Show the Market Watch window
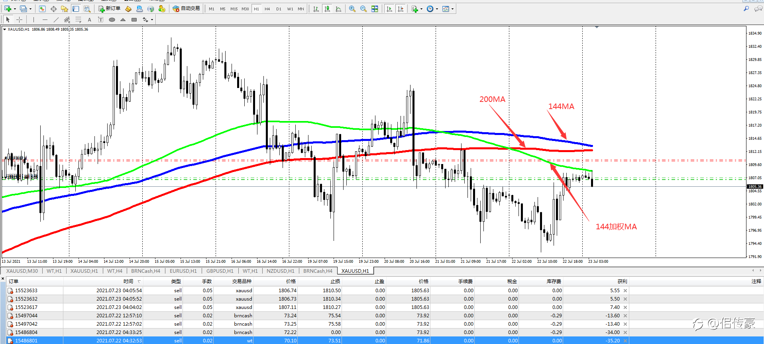The width and height of the screenshot is (764, 344). click(42, 9)
